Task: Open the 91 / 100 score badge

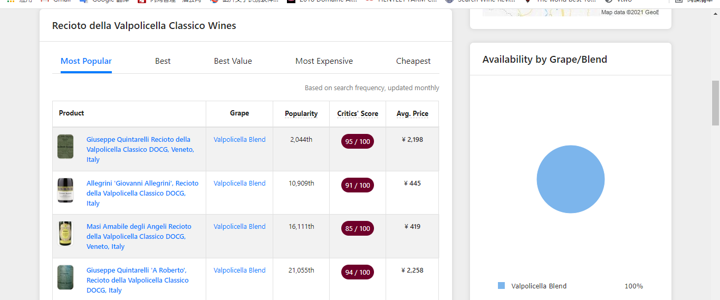Action: click(x=358, y=185)
